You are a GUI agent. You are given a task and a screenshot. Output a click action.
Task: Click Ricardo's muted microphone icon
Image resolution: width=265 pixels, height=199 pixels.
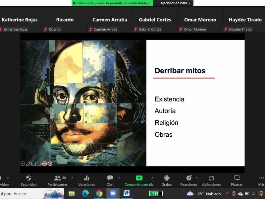click(x=45, y=30)
